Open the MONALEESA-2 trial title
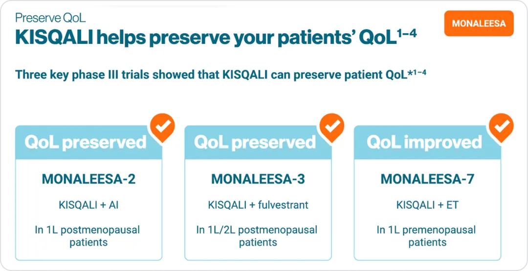Viewport: 528px width, 271px height. [x=88, y=179]
